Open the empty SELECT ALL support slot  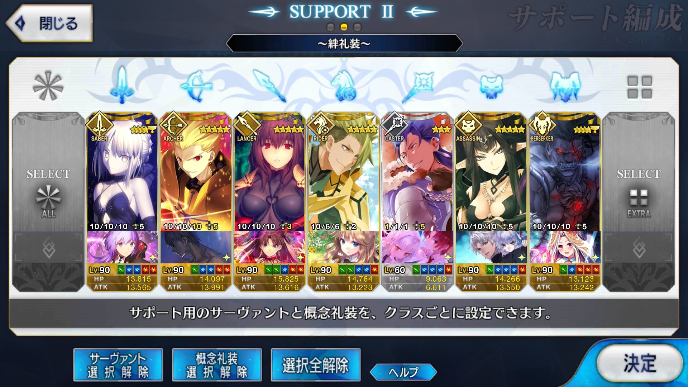tap(48, 202)
